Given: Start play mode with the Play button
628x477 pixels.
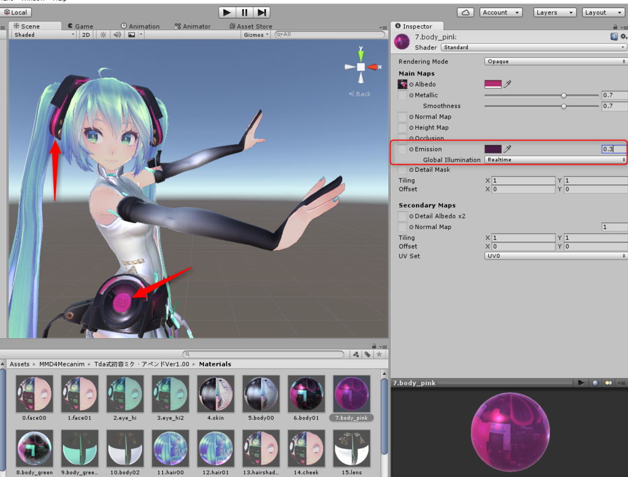Looking at the screenshot, I should [x=227, y=12].
